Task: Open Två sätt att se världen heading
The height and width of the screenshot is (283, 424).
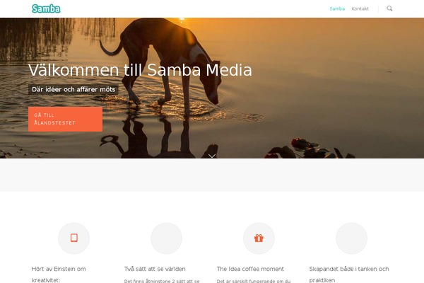Action: click(155, 269)
